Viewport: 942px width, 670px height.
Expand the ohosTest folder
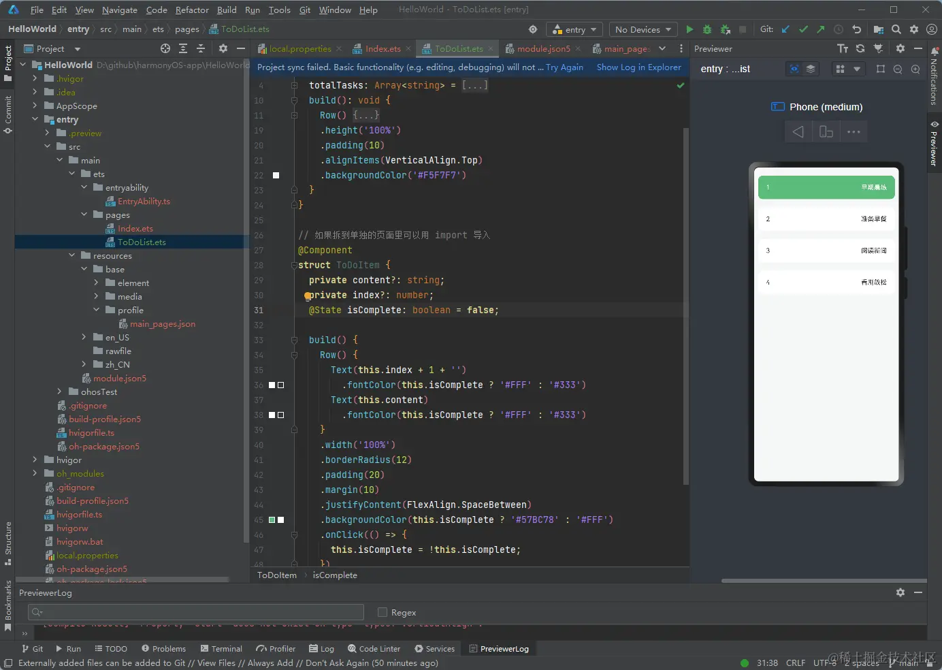[60, 392]
